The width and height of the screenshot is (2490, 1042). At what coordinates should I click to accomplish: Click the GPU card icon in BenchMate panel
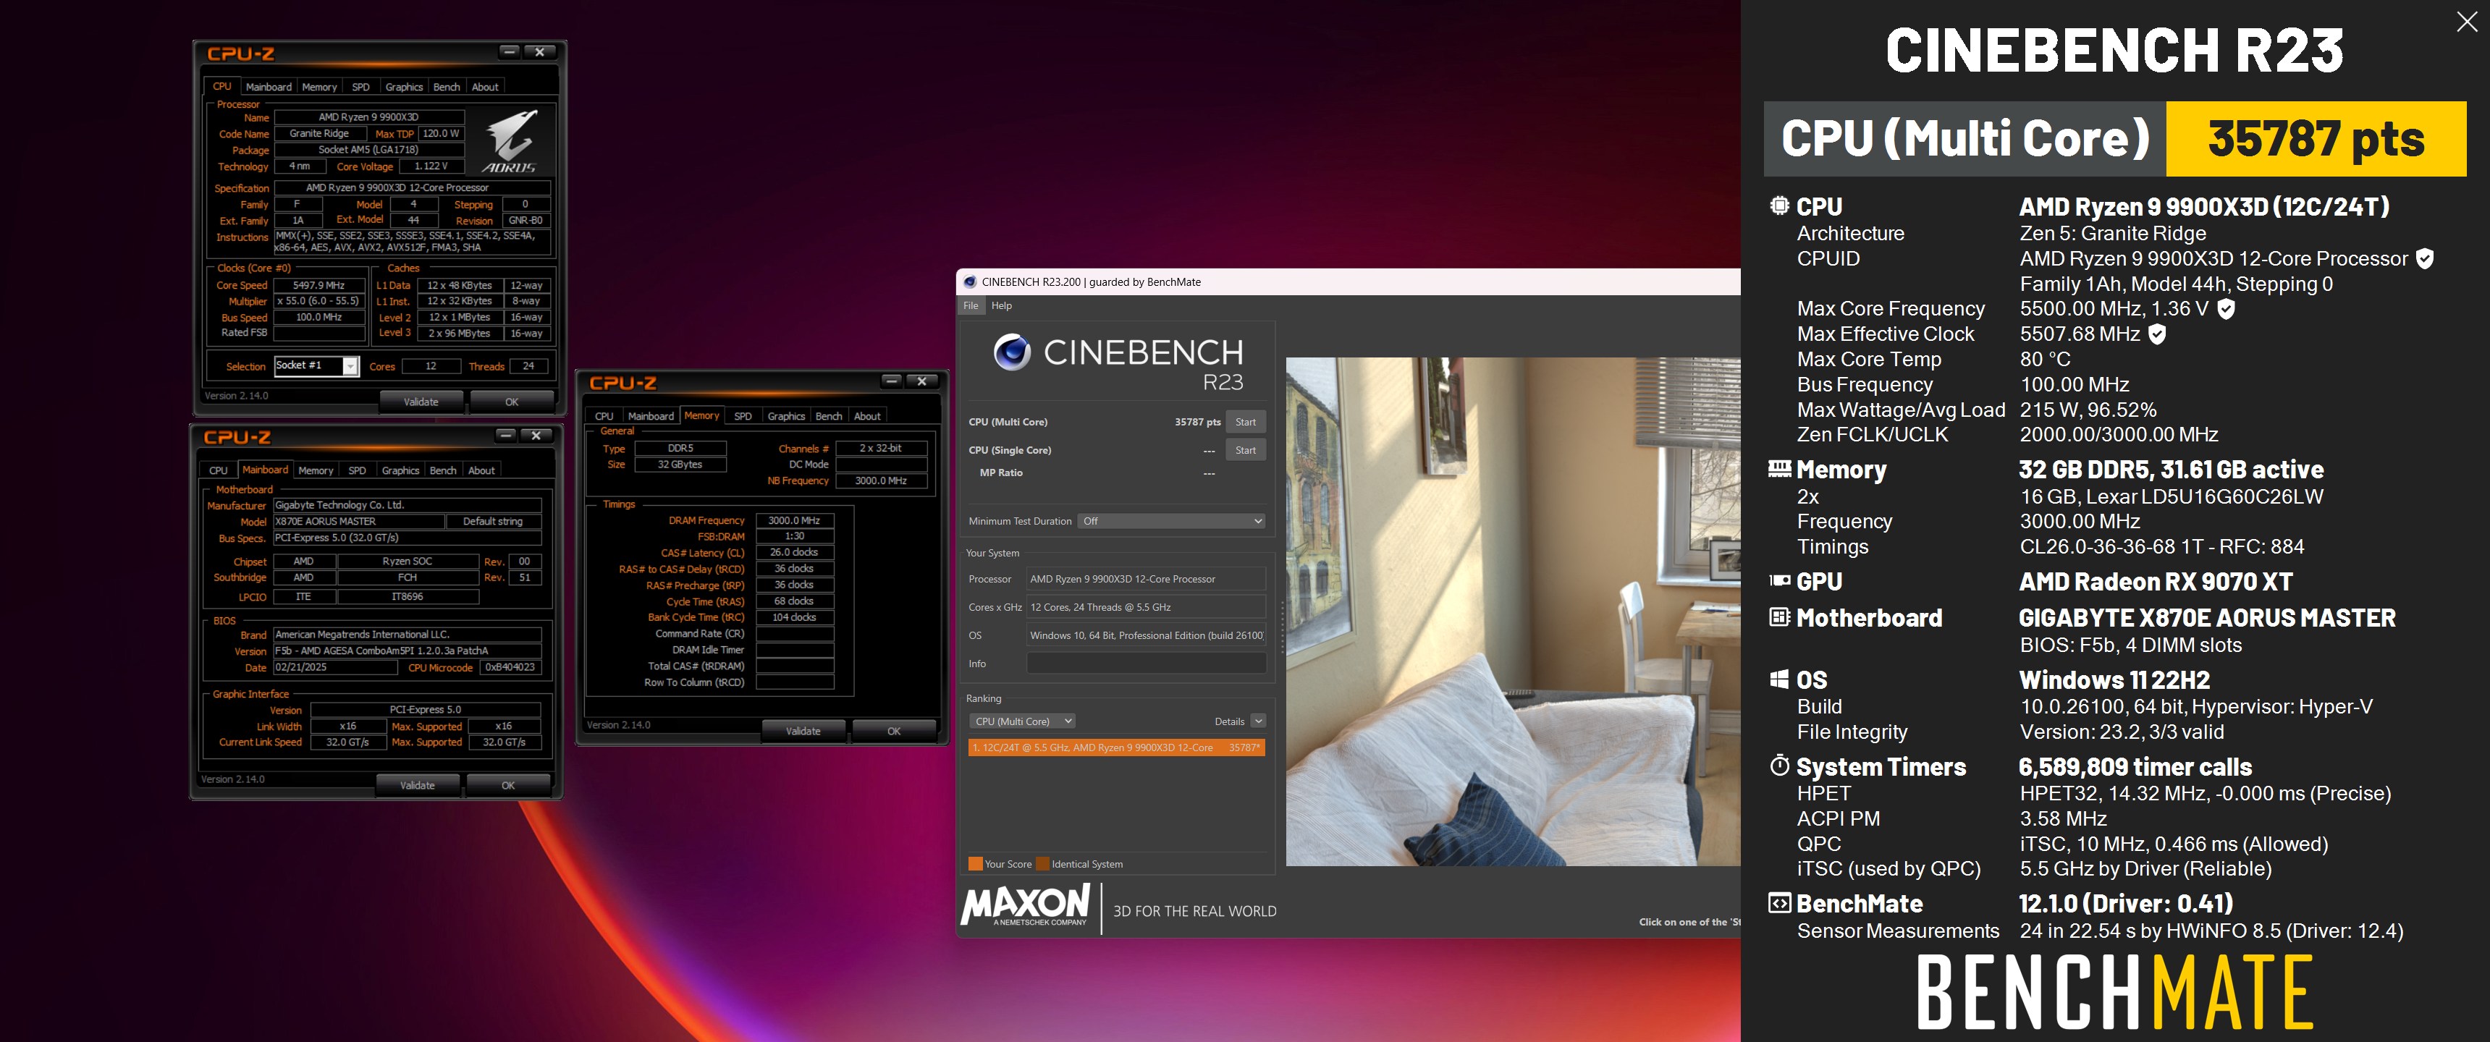[x=1779, y=581]
